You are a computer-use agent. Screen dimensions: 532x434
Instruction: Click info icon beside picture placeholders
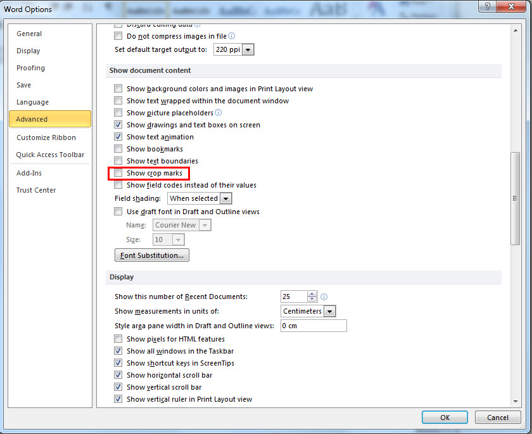coord(218,113)
